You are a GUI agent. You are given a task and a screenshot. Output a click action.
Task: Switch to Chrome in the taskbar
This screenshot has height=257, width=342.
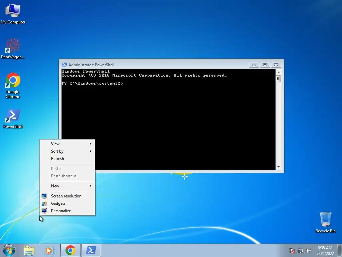pyautogui.click(x=70, y=250)
